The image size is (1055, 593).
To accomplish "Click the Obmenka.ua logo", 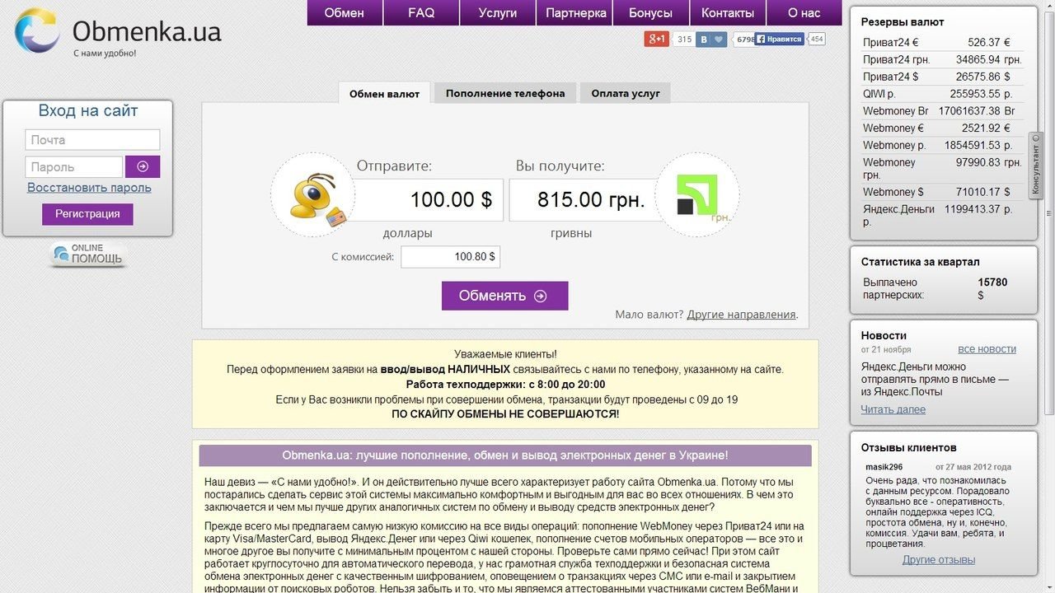I will click(118, 33).
